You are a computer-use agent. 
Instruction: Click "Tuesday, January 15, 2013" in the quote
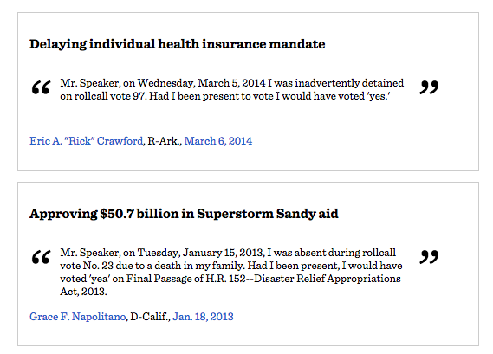click(x=201, y=253)
